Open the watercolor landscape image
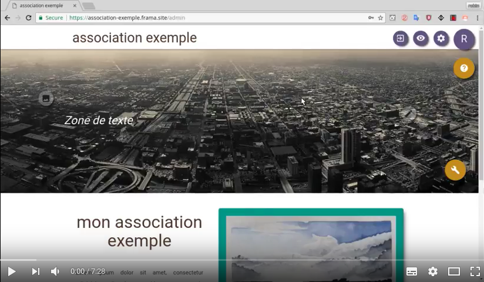The height and width of the screenshot is (282, 484). click(x=311, y=249)
